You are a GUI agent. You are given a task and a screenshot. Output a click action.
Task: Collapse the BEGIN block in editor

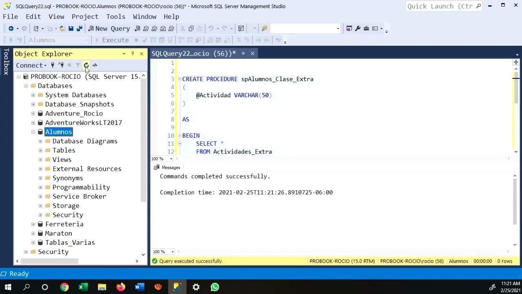coord(179,136)
